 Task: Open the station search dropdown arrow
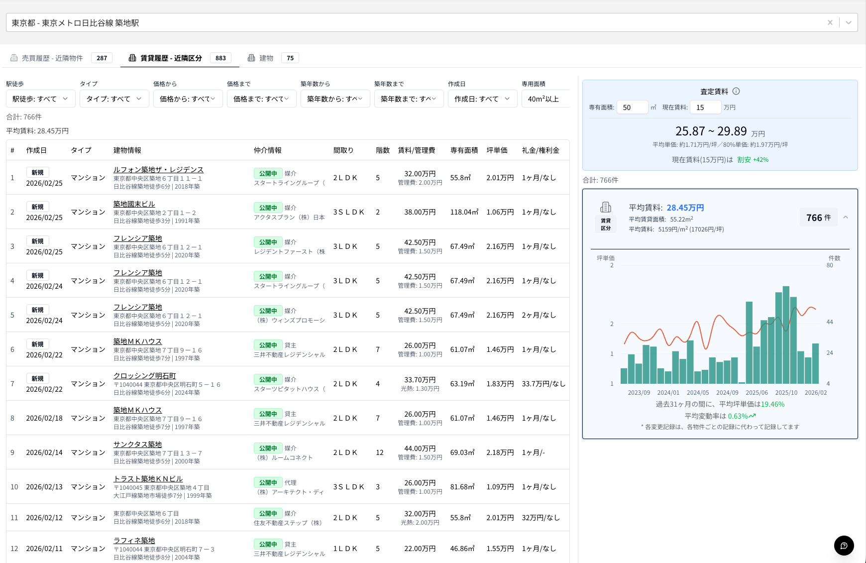849,22
